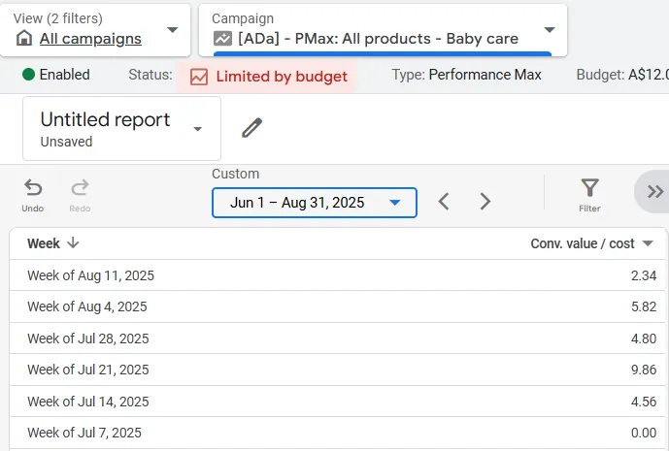Click the Redo arrow icon
669x451 pixels.
point(80,187)
